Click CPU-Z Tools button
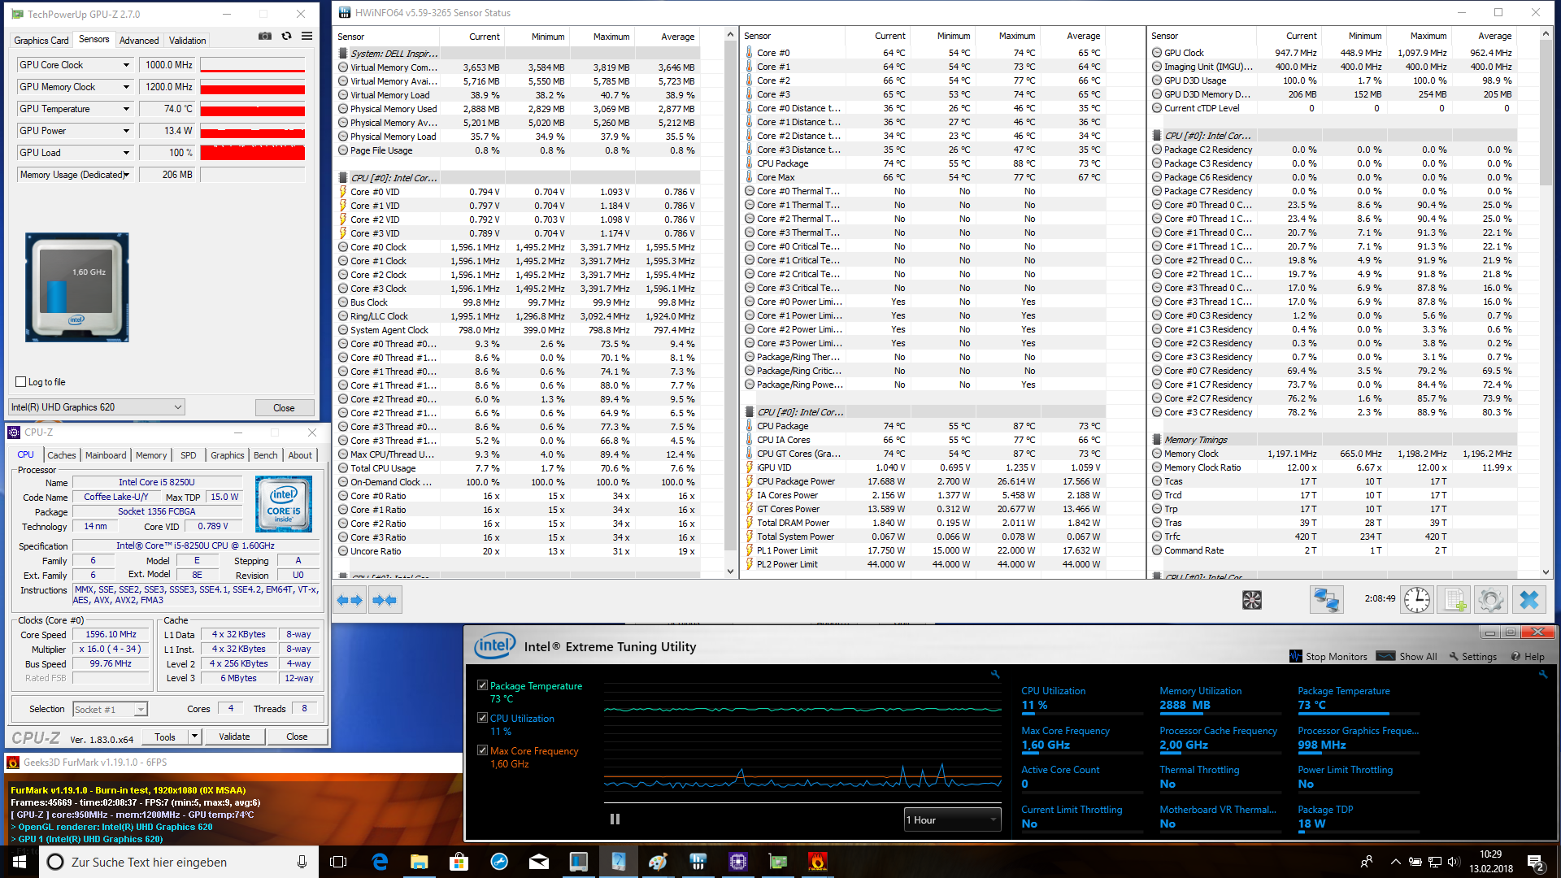This screenshot has width=1561, height=878. [165, 737]
